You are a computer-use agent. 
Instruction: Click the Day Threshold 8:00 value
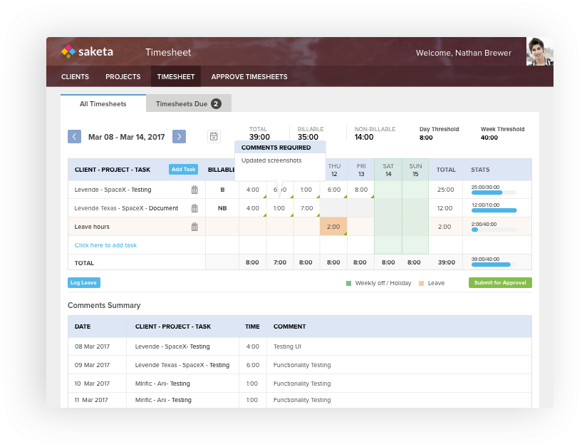(426, 138)
